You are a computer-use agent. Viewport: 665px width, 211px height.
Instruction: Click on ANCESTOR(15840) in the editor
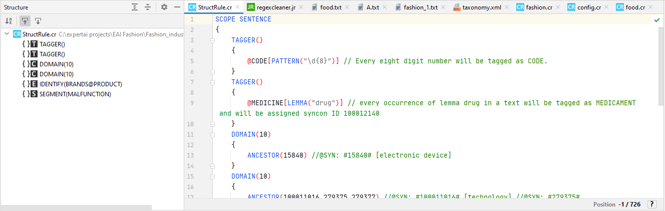pyautogui.click(x=277, y=155)
